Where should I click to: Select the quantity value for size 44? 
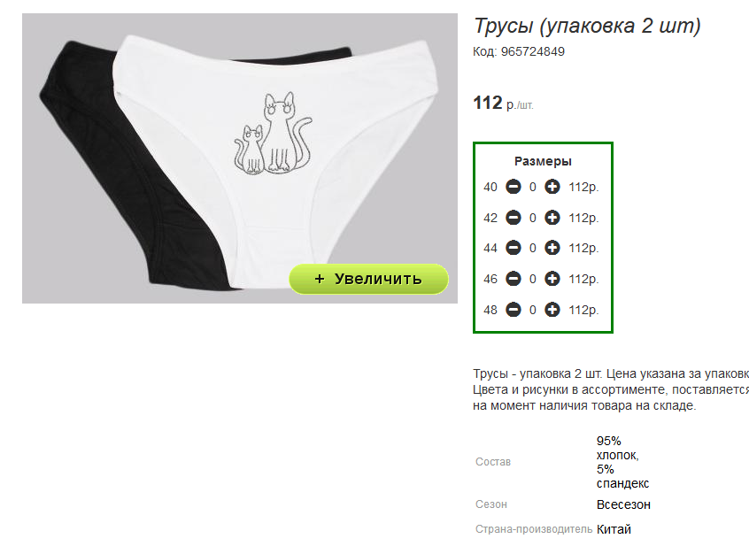click(x=533, y=249)
